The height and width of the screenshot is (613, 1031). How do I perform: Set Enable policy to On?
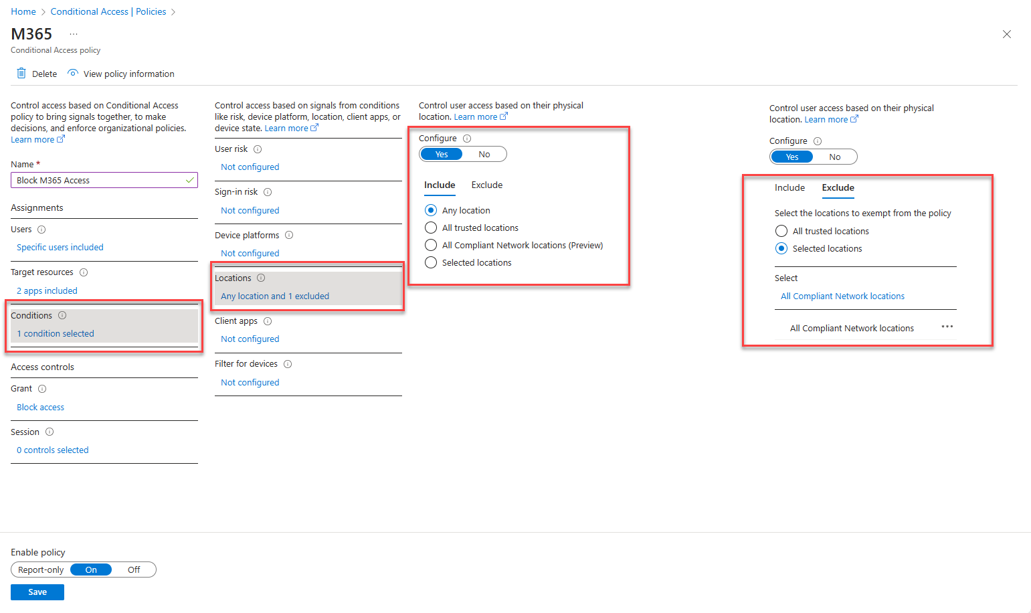coord(91,570)
